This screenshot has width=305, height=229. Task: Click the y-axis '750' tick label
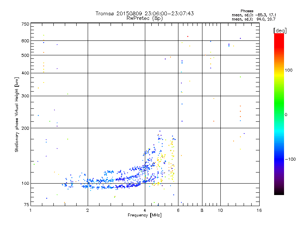coord(25,24)
